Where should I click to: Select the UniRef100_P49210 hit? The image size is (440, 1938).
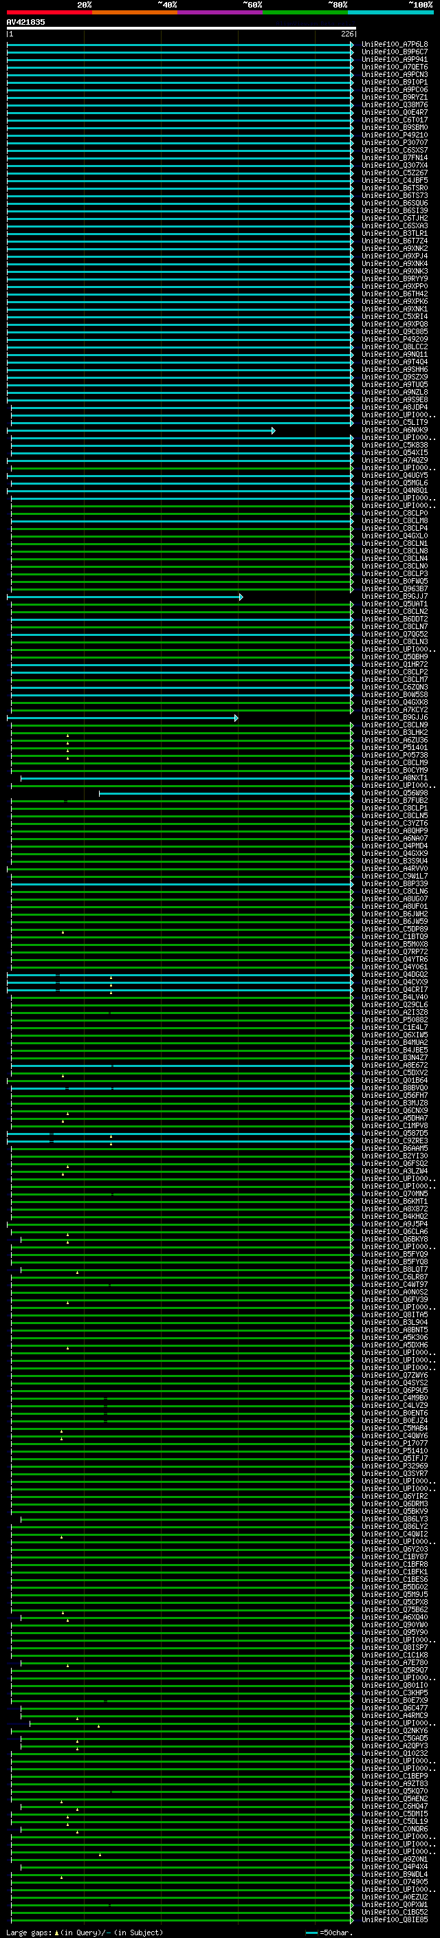pyautogui.click(x=395, y=135)
